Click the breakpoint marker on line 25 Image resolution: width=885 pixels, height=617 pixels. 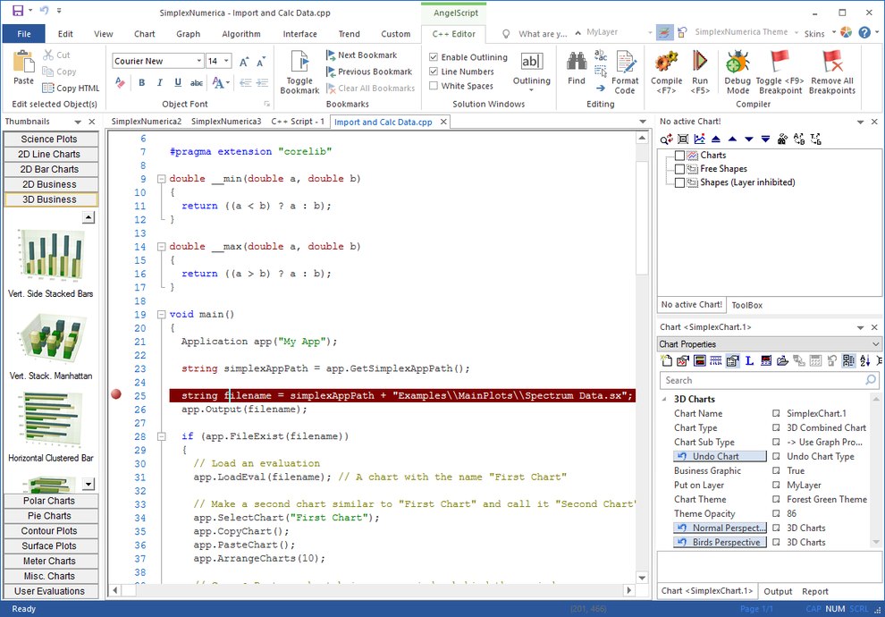point(116,394)
